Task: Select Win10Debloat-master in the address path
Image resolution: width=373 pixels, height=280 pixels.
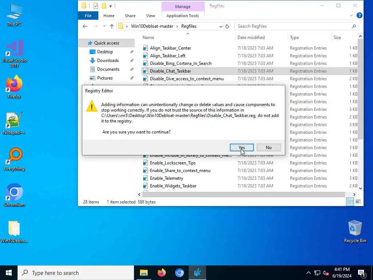Action: pos(152,26)
